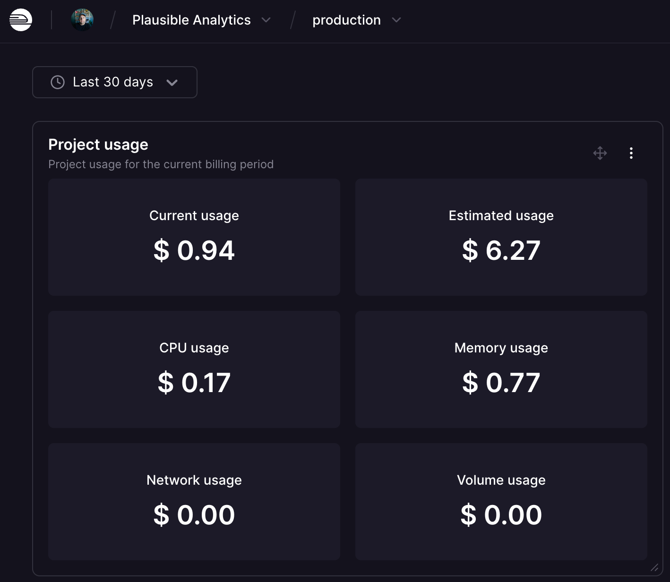
Task: Click the Railway logo icon
Action: (x=21, y=20)
